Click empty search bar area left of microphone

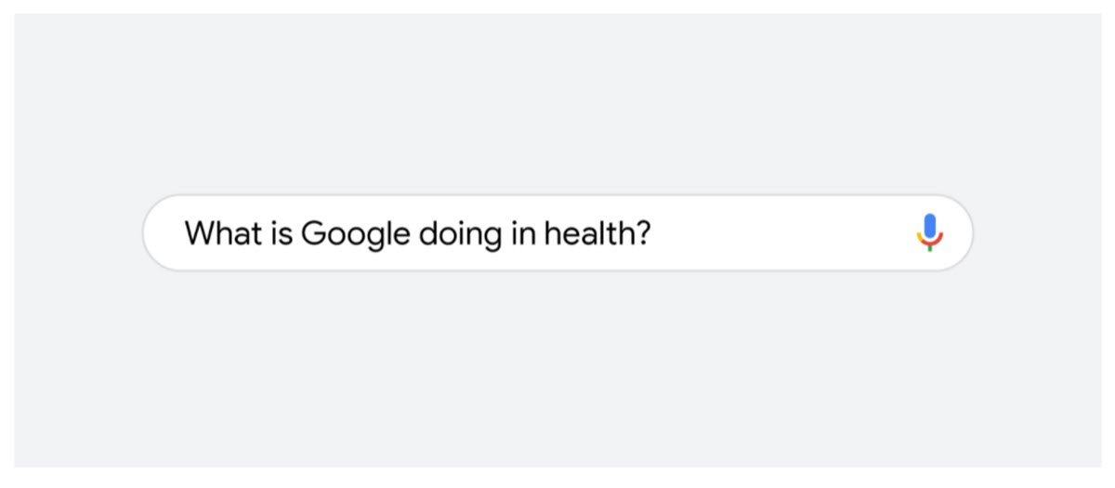pos(790,232)
